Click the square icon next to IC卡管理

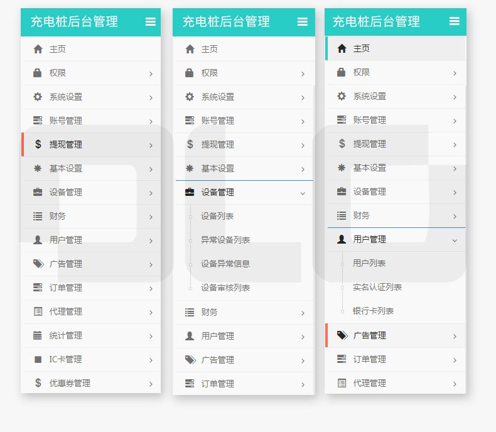(38, 359)
